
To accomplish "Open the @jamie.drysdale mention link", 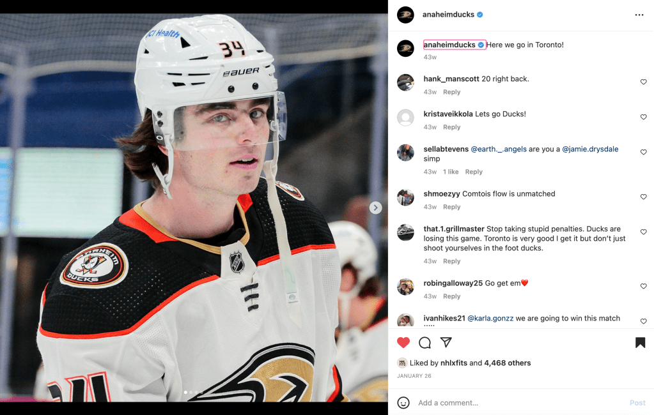I will click(x=590, y=149).
